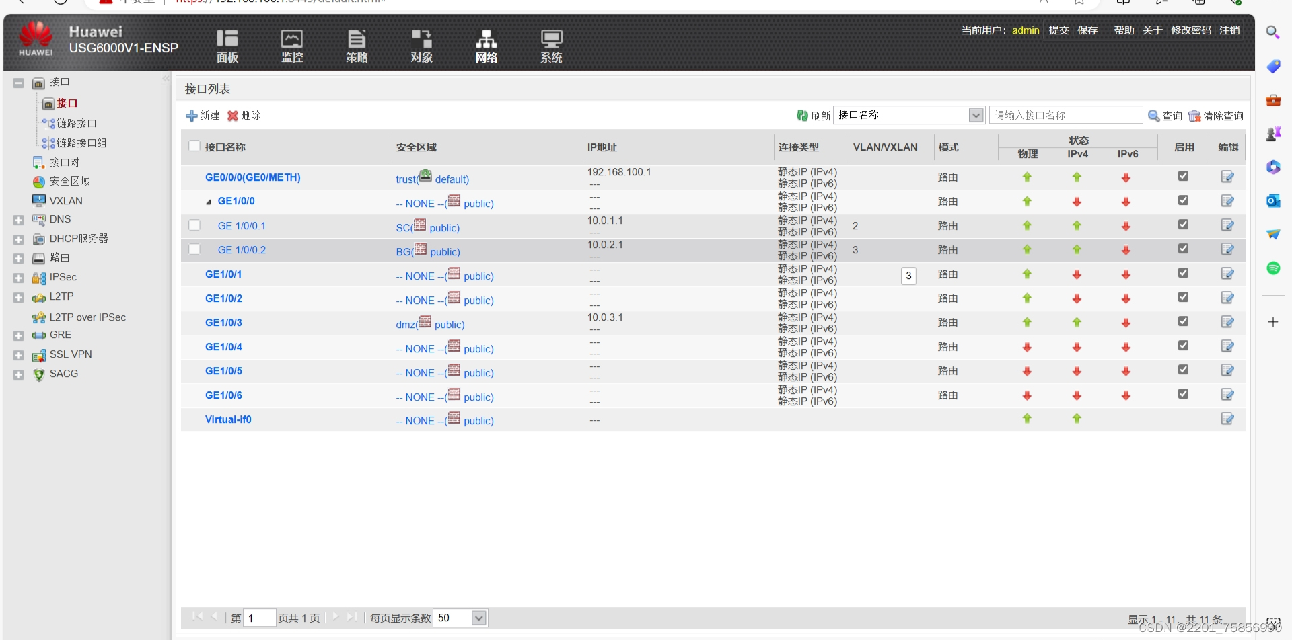Select 链路接口 in the tree
1292x640 pixels.
(76, 123)
